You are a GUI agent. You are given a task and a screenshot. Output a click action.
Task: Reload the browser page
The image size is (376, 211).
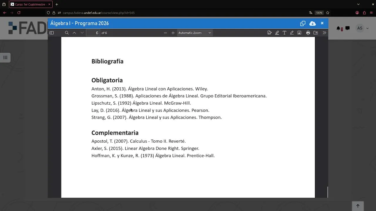19,13
